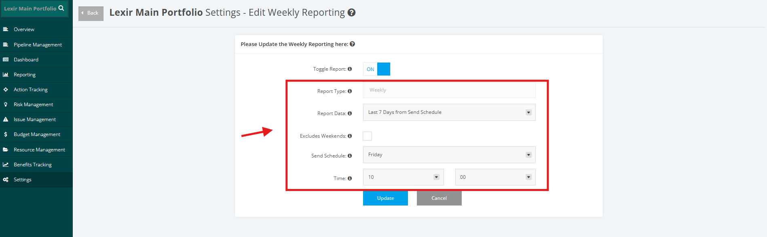767x237 pixels.
Task: Open the hour dropdown showing 10
Action: click(x=404, y=177)
